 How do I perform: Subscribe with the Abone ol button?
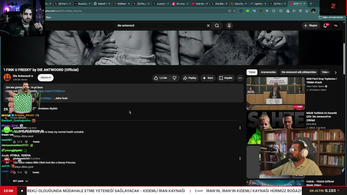(46, 78)
